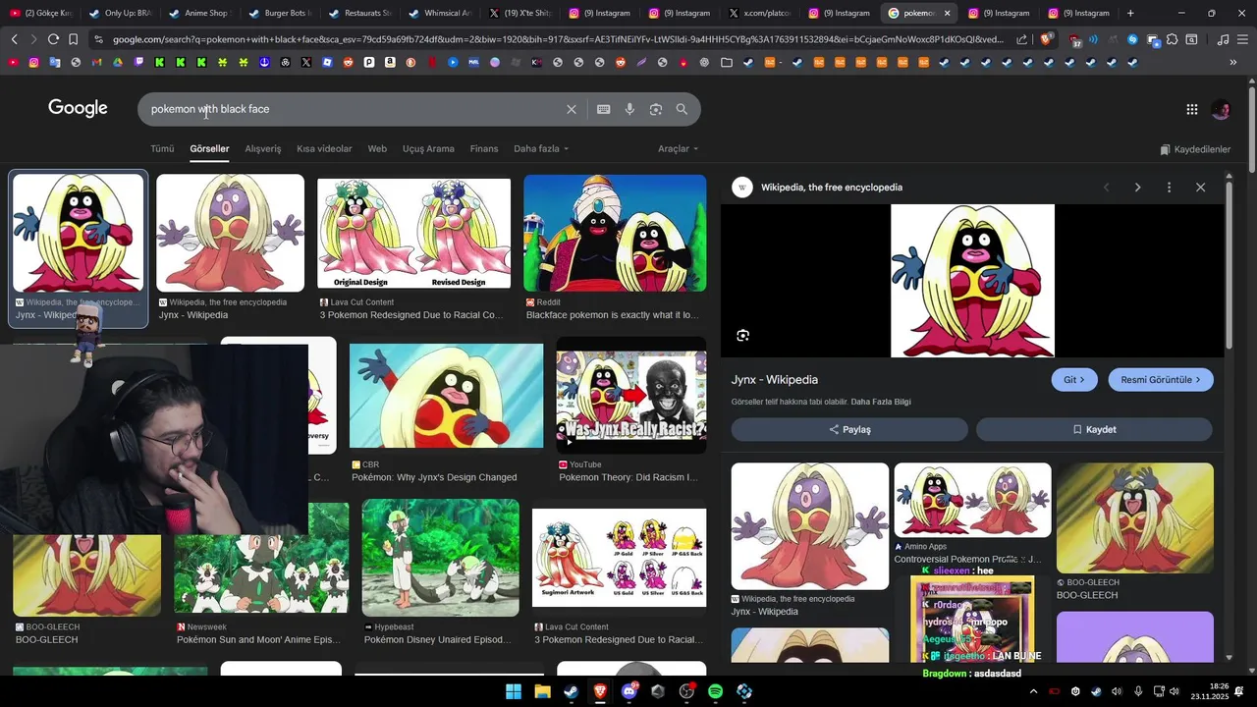This screenshot has width=1257, height=707.
Task: Open Spotify from the taskbar
Action: [715, 691]
